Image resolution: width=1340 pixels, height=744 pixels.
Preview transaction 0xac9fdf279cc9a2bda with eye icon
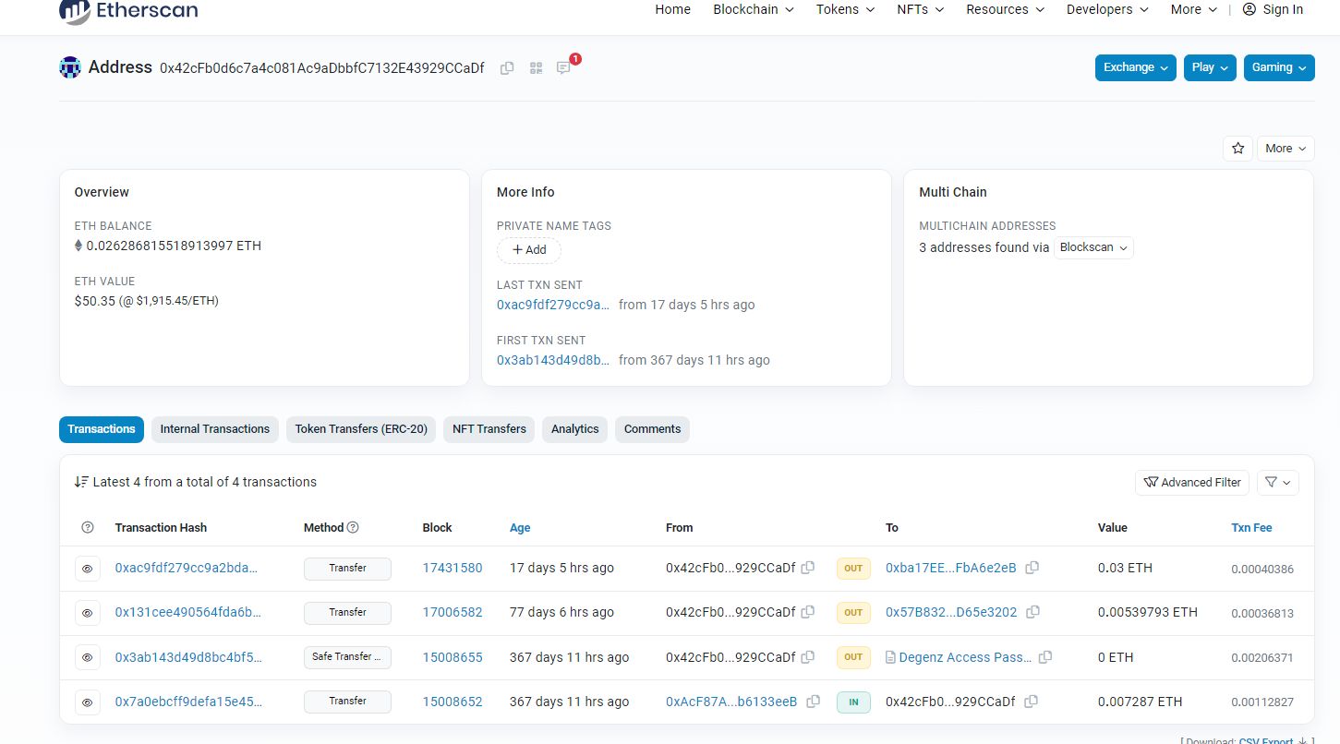click(x=88, y=569)
